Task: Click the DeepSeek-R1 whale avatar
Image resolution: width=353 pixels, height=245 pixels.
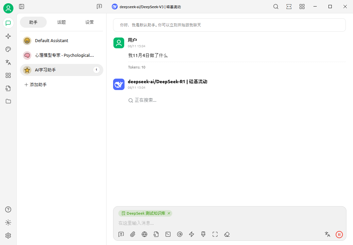Action: click(119, 84)
